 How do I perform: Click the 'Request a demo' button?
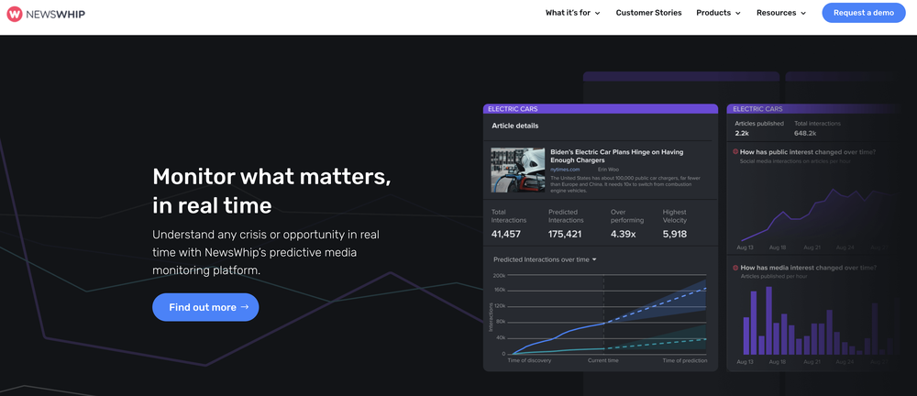click(863, 13)
